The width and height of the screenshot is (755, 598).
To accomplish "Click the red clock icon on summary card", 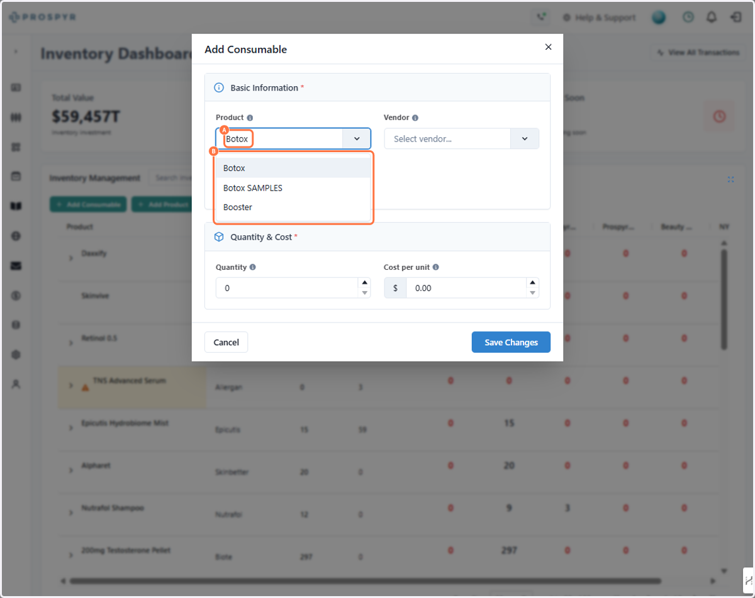I will tap(719, 116).
